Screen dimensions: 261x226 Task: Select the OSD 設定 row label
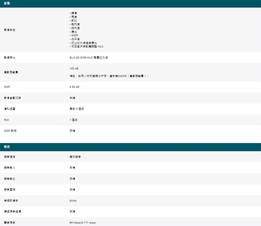pos(11,131)
